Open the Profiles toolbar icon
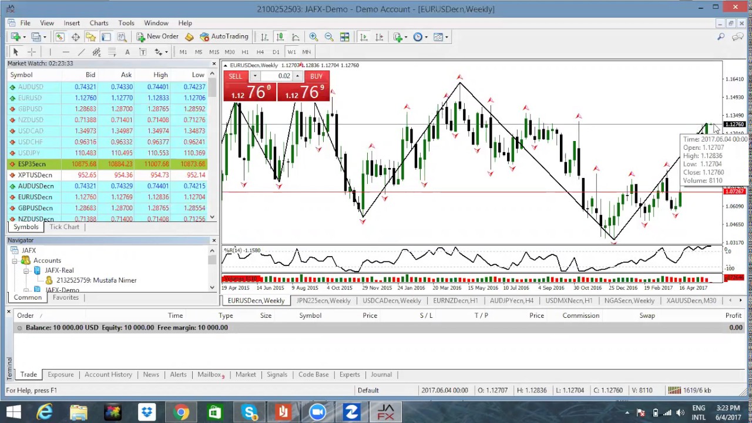The image size is (752, 423). (x=36, y=37)
